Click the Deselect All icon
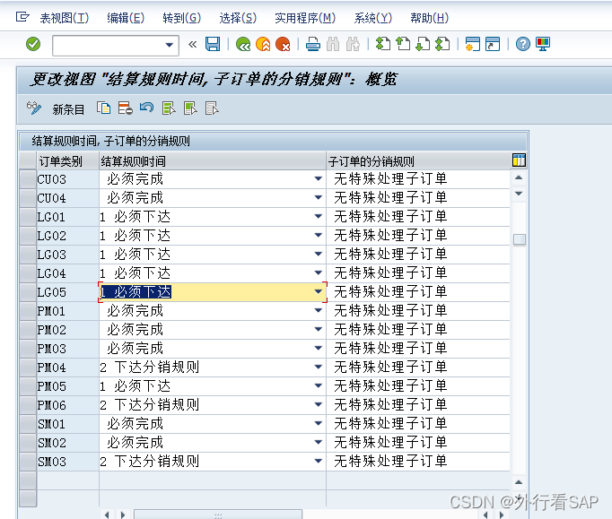The height and width of the screenshot is (519, 612). [x=212, y=108]
